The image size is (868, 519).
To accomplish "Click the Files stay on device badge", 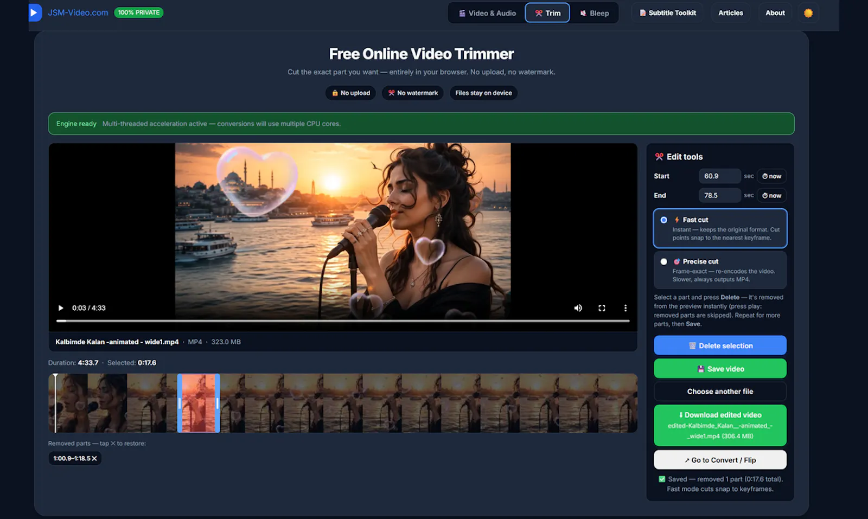I will click(483, 93).
